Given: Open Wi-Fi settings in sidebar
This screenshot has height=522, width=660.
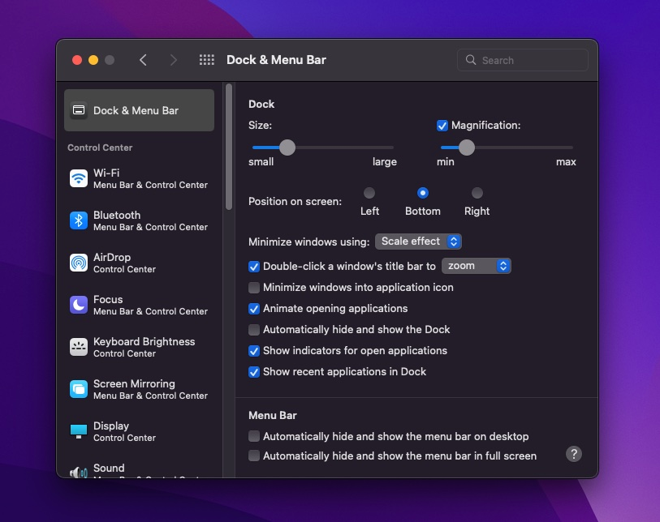Looking at the screenshot, I should click(x=139, y=178).
